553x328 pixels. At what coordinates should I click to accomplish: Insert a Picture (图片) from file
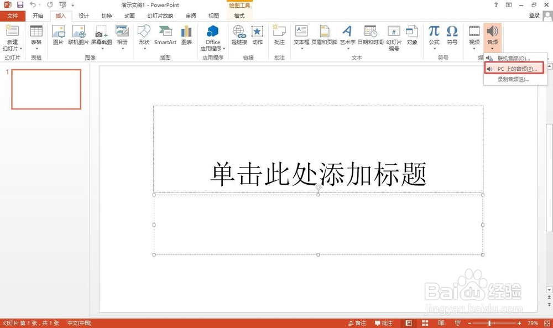[x=58, y=35]
